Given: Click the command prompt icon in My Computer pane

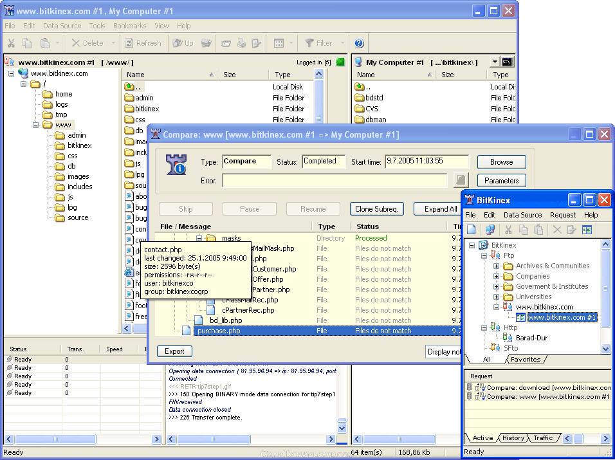Looking at the screenshot, I should pyautogui.click(x=508, y=62).
